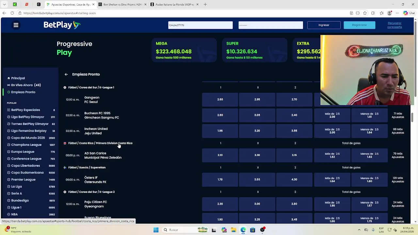Select draw odds 3.05 for Bucheon match

pyautogui.click(x=257, y=115)
